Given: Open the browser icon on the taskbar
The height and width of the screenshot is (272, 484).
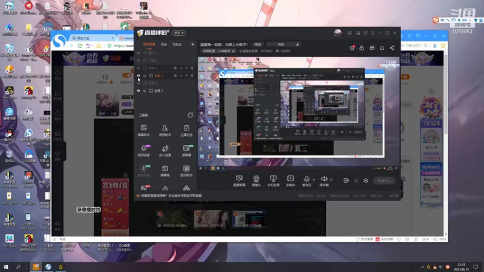Looking at the screenshot, I should point(48,267).
